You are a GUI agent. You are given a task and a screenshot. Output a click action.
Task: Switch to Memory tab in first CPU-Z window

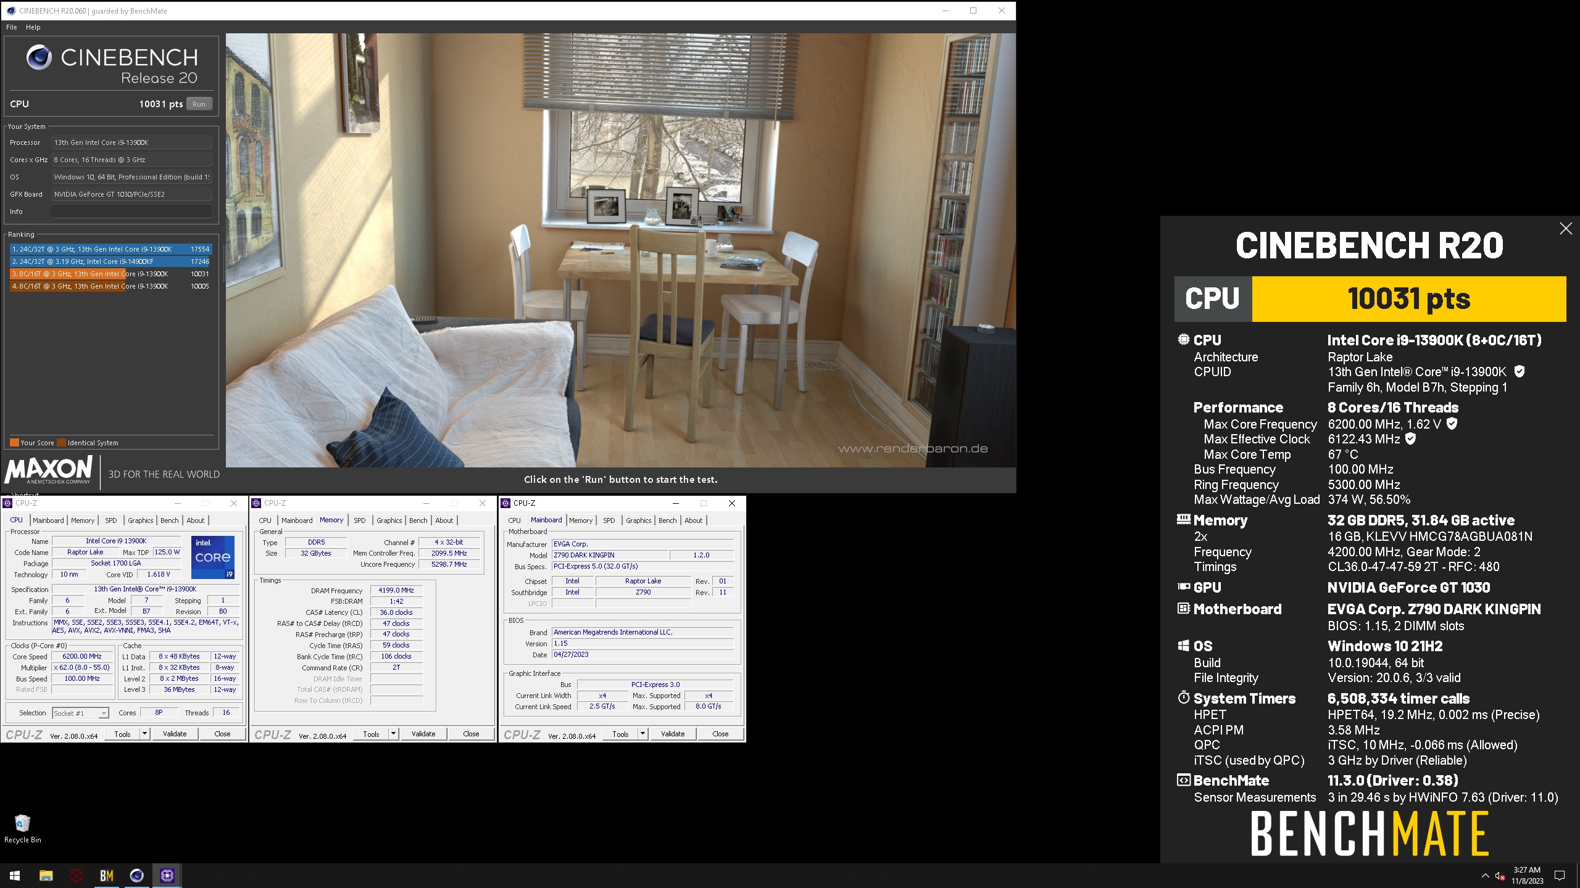[x=83, y=520]
